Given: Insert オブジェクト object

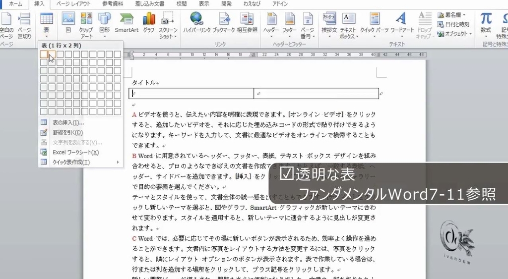Looking at the screenshot, I should pyautogui.click(x=454, y=34).
